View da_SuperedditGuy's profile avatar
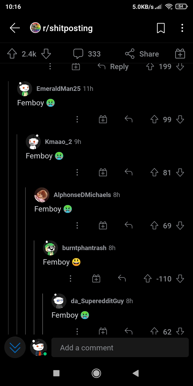Image resolution: width=193 pixels, height=386 pixels. coord(59,301)
